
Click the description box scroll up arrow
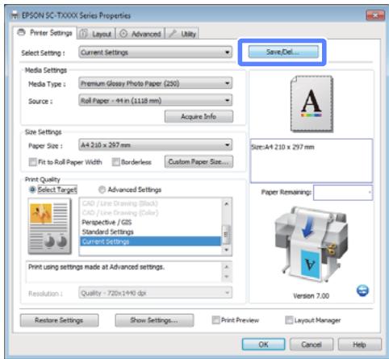coord(227,267)
